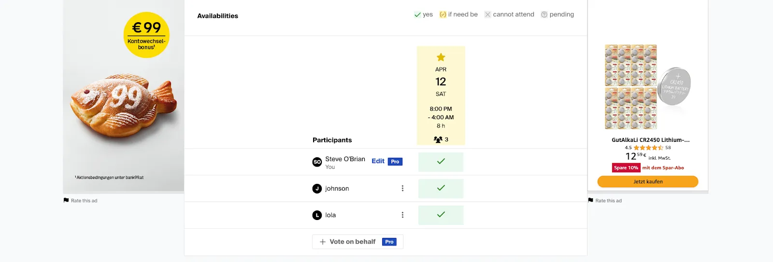This screenshot has width=773, height=262.
Task: Click Edit next to Steve O'Brian
Action: 378,161
